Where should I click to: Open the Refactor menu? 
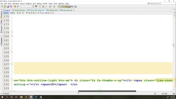(29, 4)
